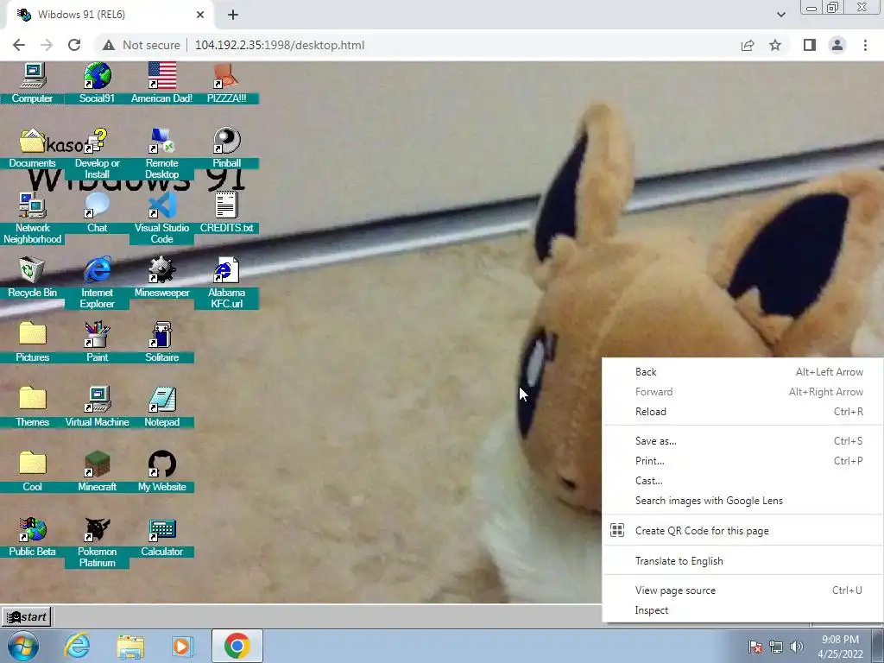Click the Chrome taskbar button
884x663 pixels.
(x=237, y=646)
